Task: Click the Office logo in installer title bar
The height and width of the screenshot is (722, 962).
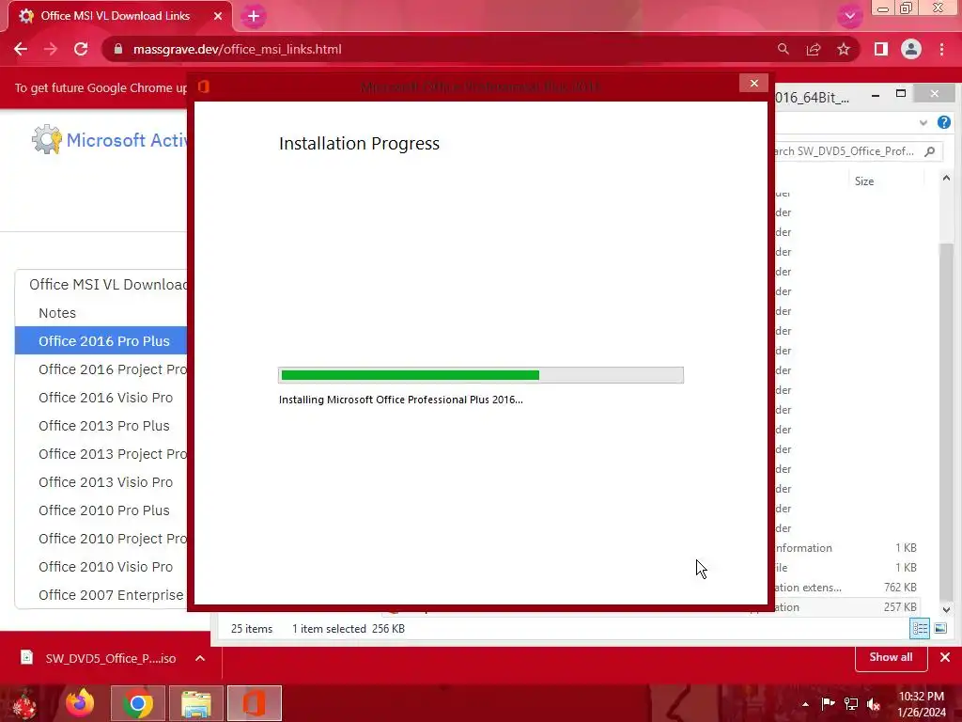Action: click(204, 86)
